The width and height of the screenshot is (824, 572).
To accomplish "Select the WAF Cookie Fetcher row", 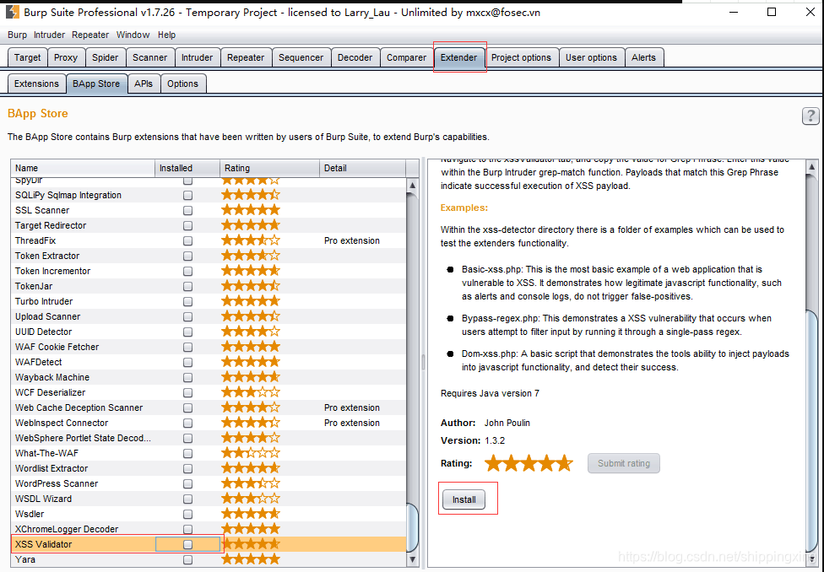I will point(209,348).
